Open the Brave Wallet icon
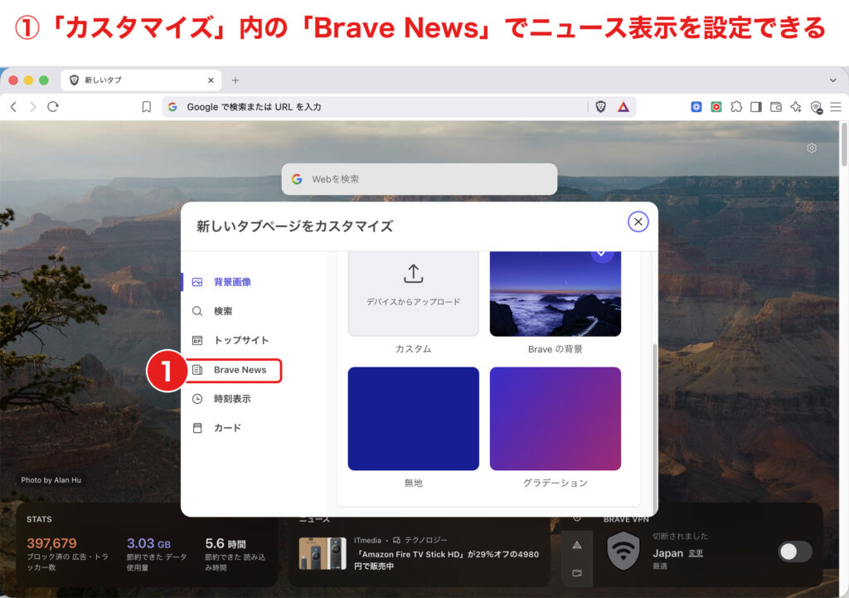This screenshot has height=598, width=849. tap(775, 107)
